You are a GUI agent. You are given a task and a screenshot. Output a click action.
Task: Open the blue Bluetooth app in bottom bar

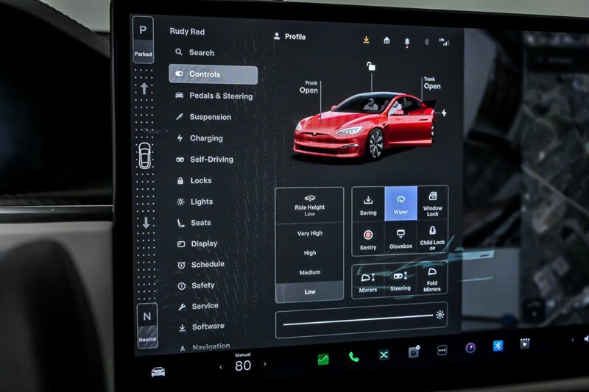pos(498,346)
